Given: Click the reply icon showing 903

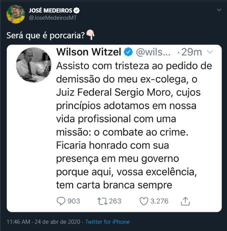Looking at the screenshot, I should (61, 201).
